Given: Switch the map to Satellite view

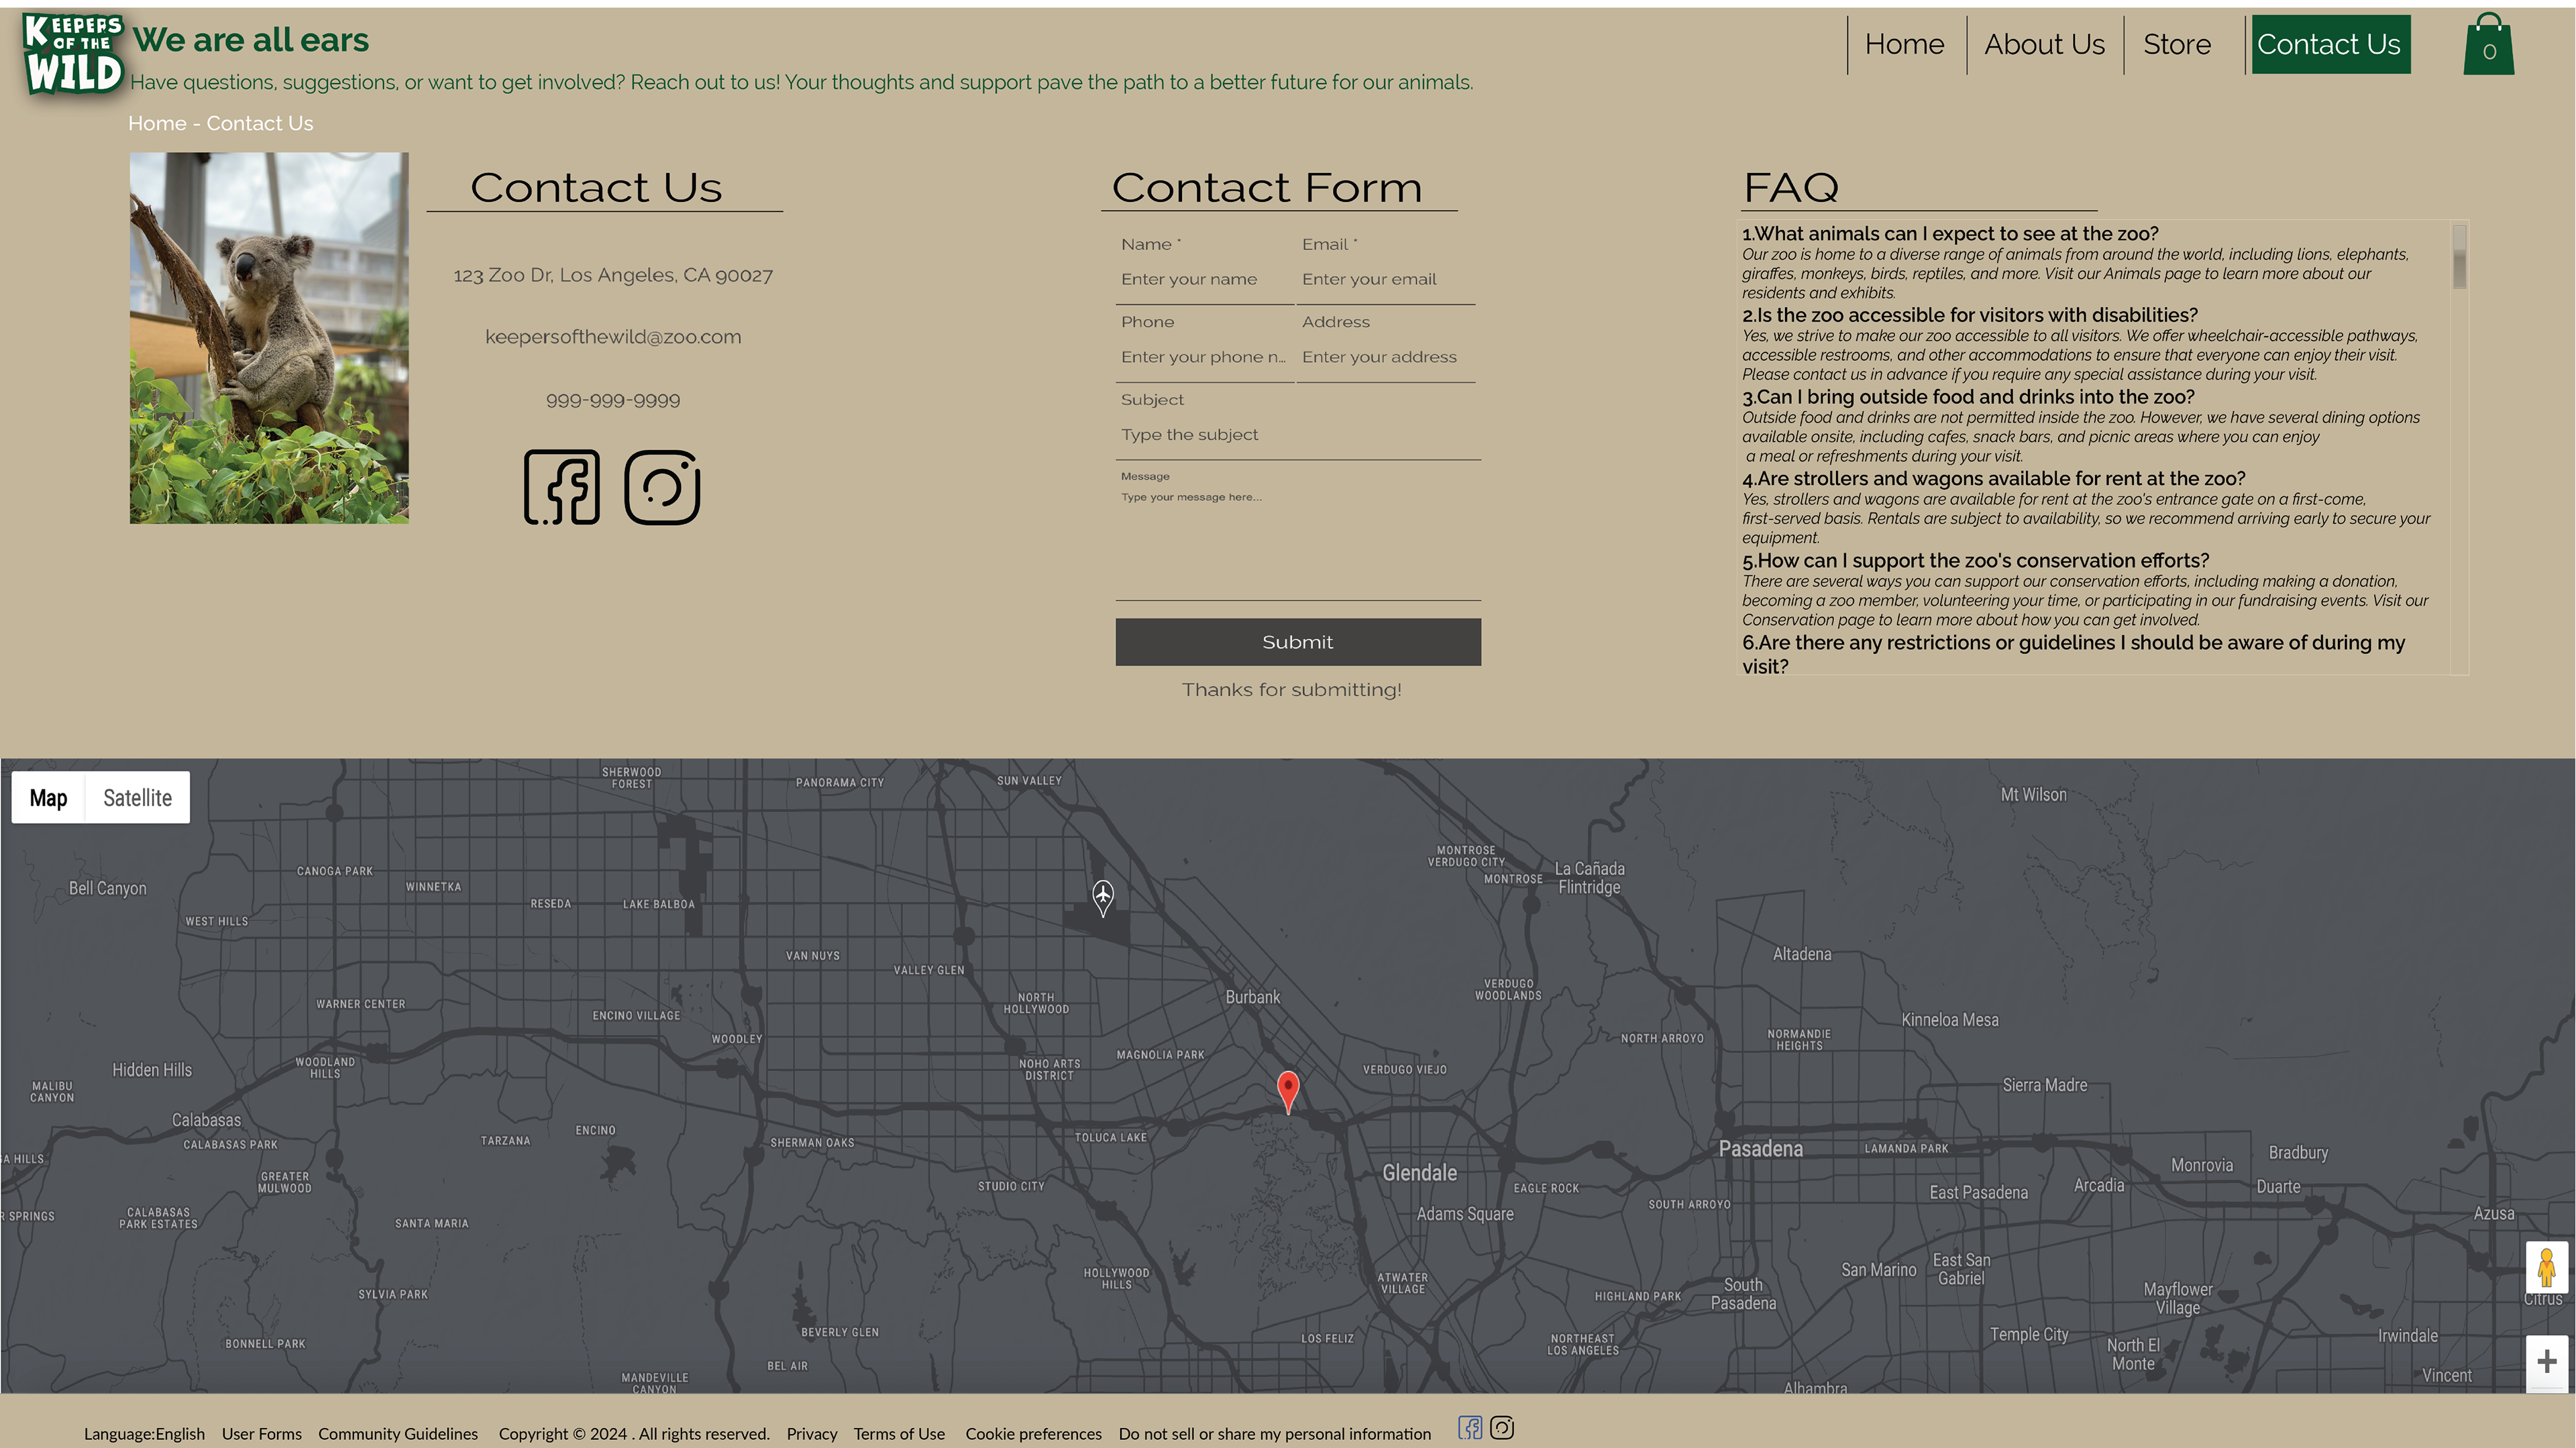Looking at the screenshot, I should [137, 798].
